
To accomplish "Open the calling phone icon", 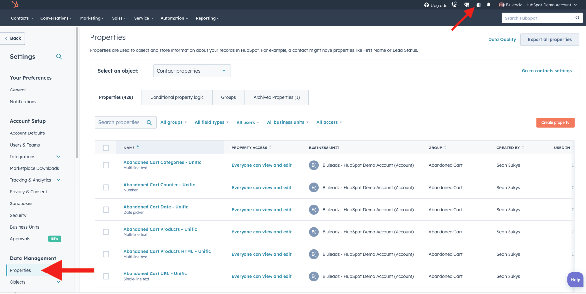I will [x=454, y=5].
